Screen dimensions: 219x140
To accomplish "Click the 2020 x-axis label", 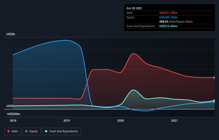I will (x=121, y=121).
